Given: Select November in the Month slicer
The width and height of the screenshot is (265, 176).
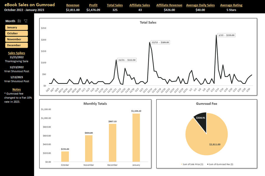Looking at the screenshot, I should (16, 39).
